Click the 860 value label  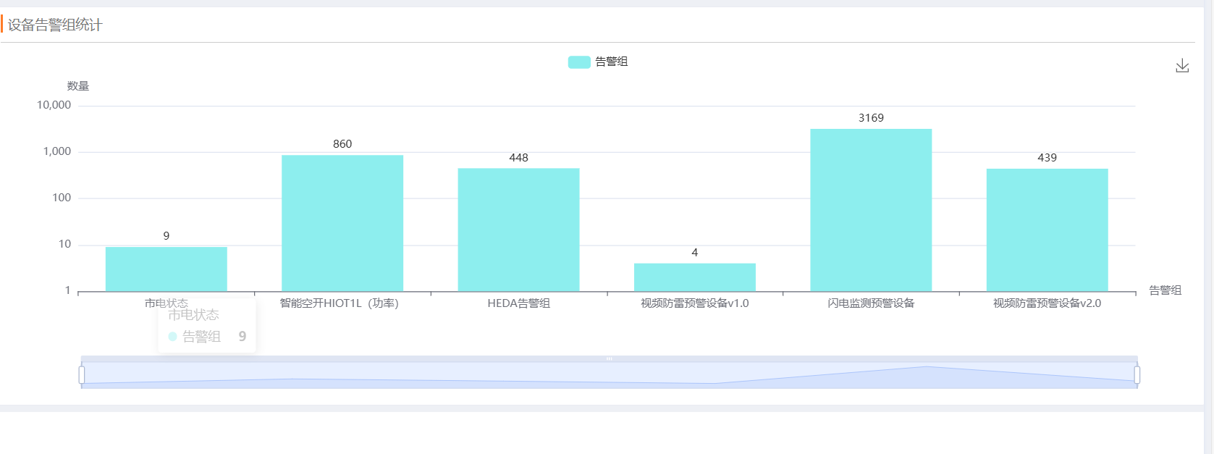coord(342,144)
